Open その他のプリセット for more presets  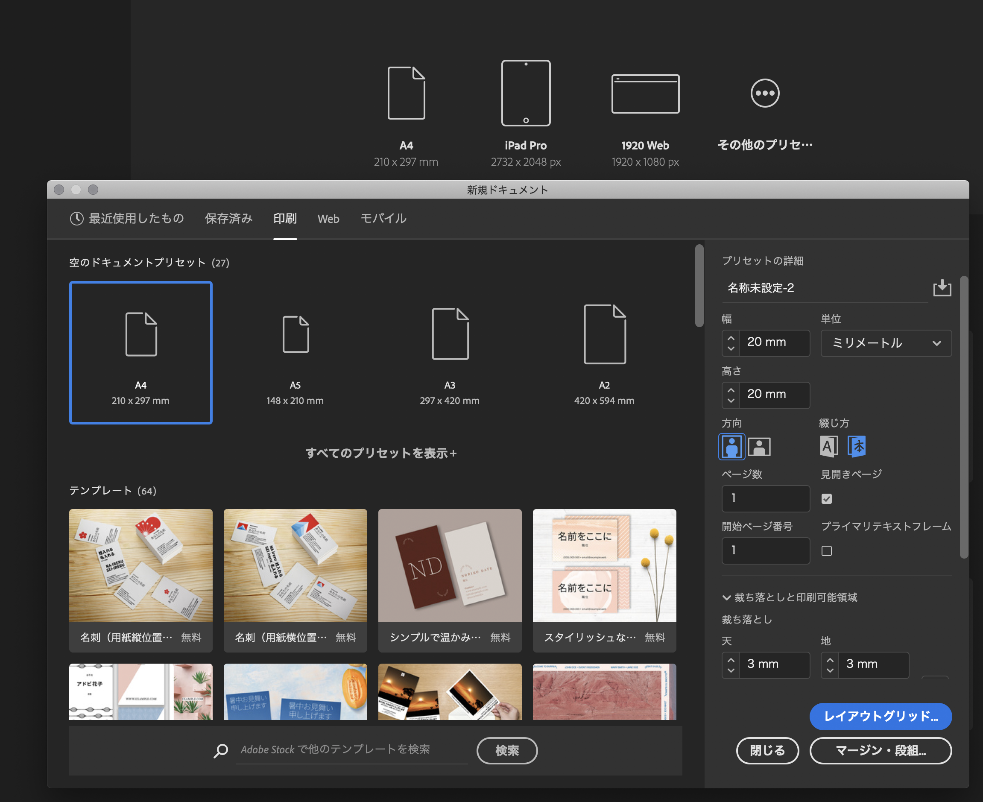tap(765, 94)
